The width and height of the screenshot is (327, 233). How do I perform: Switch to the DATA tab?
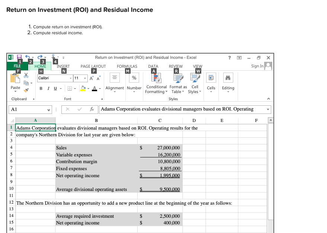click(x=153, y=66)
